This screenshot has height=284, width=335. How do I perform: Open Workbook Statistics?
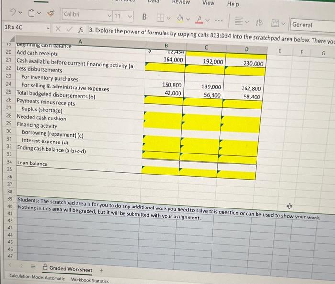click(90, 280)
